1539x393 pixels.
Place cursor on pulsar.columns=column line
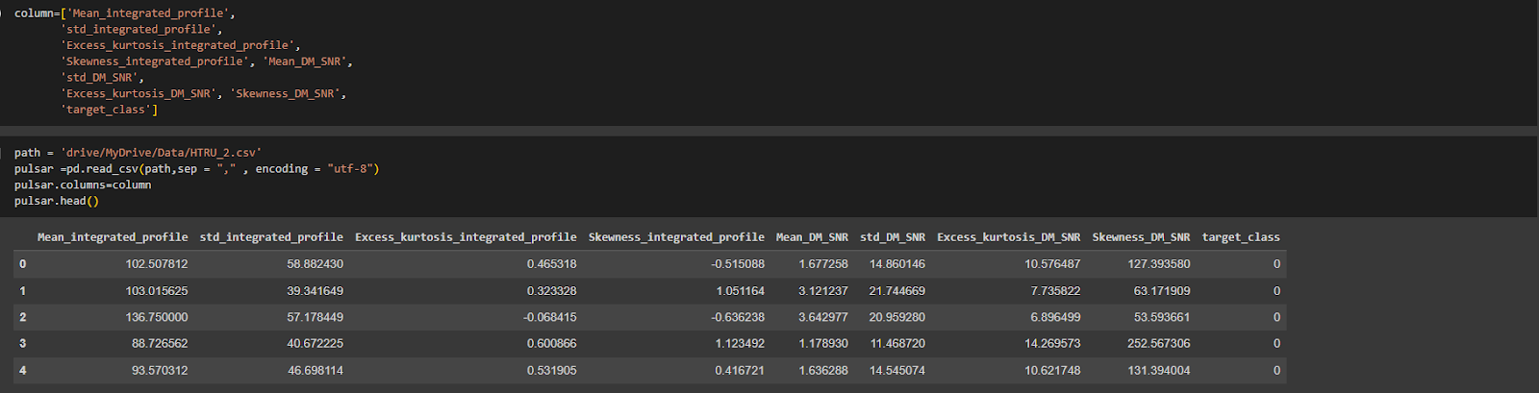(x=83, y=184)
